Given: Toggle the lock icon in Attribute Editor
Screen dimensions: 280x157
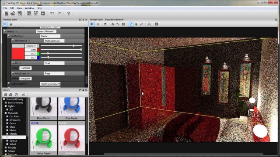Looking at the screenshot, I should (10, 24).
